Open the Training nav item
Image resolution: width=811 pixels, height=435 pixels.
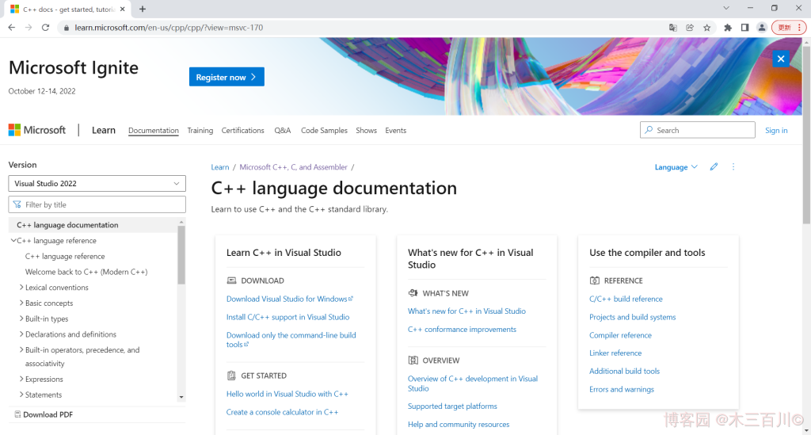[200, 131]
